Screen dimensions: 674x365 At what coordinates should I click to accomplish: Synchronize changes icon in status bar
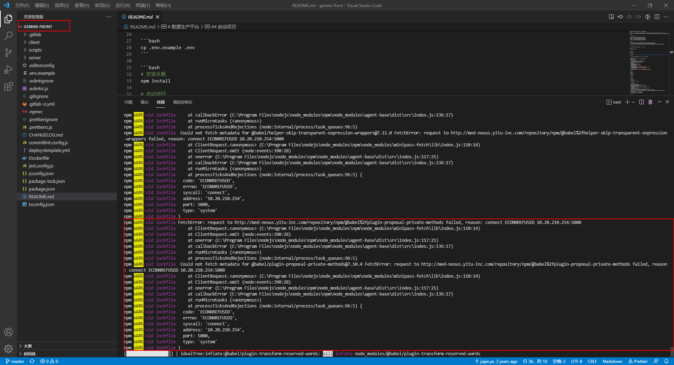click(32, 361)
